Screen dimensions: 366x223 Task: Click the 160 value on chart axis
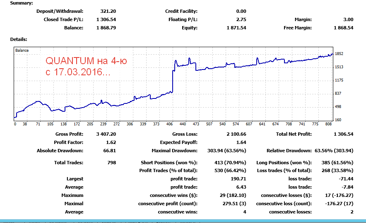click(338, 120)
